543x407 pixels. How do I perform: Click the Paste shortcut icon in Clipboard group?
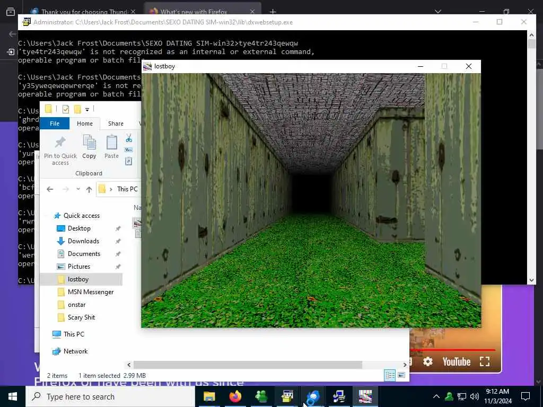(x=129, y=161)
